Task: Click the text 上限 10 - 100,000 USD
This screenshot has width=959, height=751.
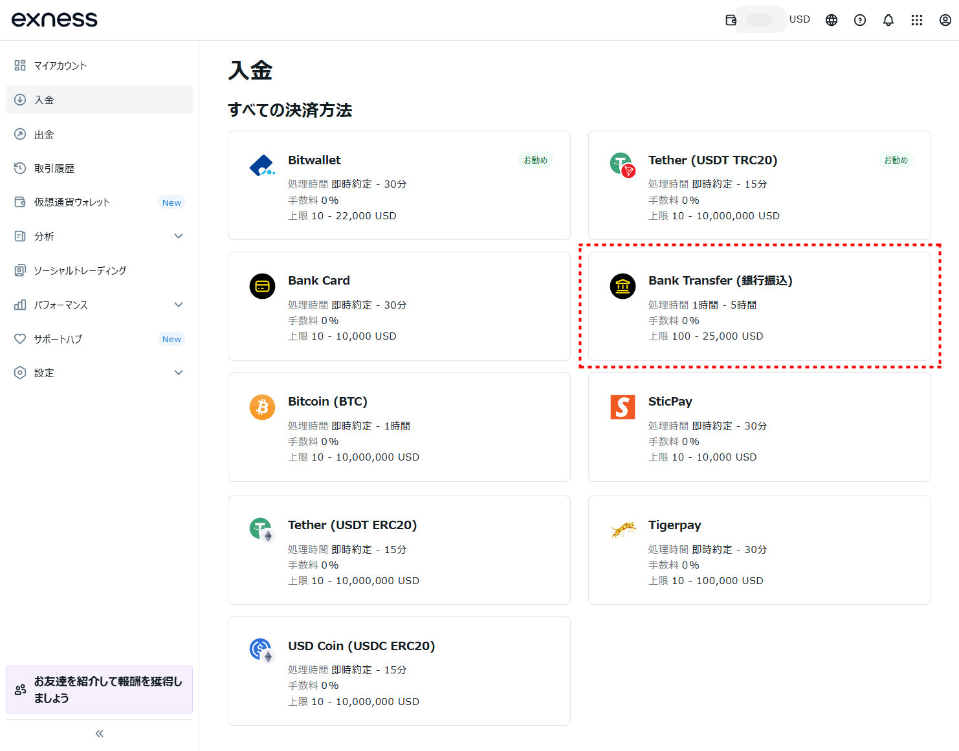Action: [x=706, y=581]
